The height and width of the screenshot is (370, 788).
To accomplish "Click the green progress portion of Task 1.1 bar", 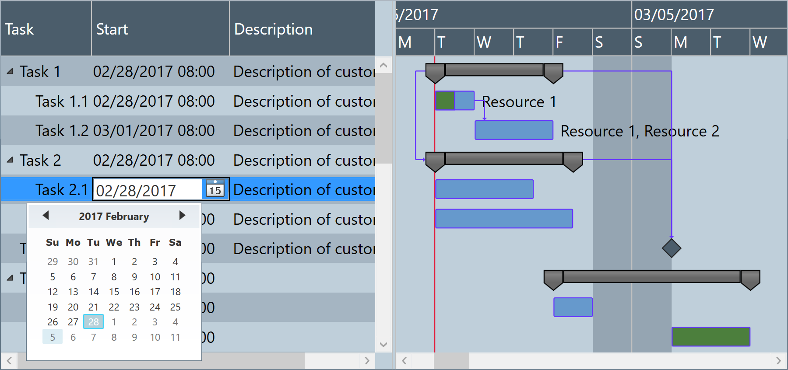I will click(445, 101).
